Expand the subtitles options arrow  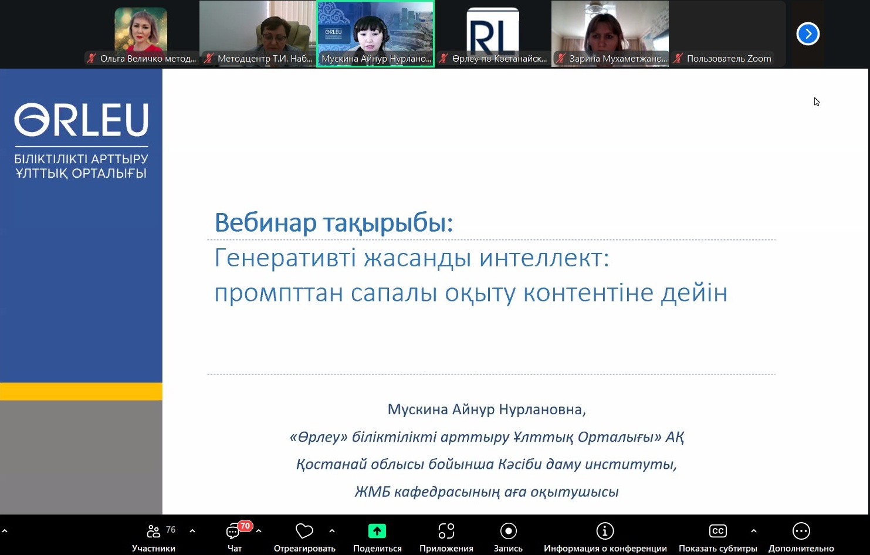pyautogui.click(x=754, y=531)
